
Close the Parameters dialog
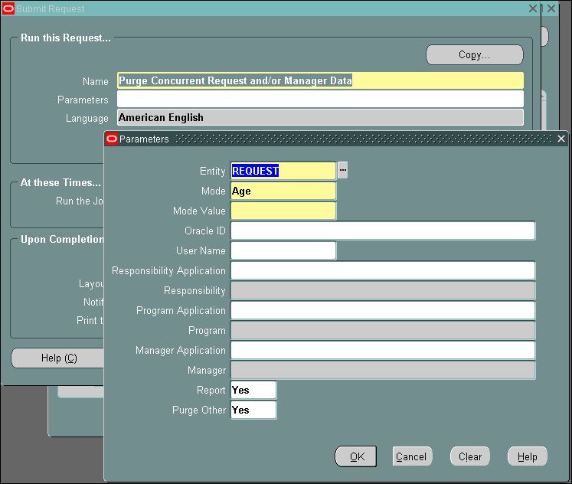tap(561, 139)
